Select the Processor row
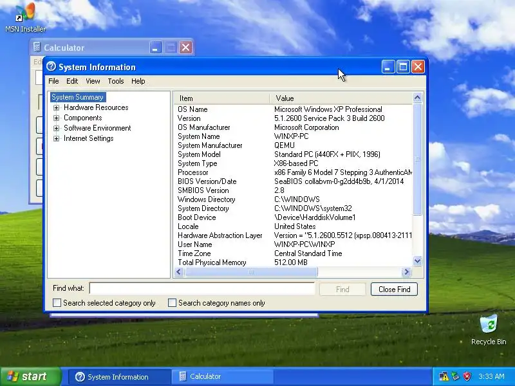Screen dimensions: 515x386 pos(293,172)
